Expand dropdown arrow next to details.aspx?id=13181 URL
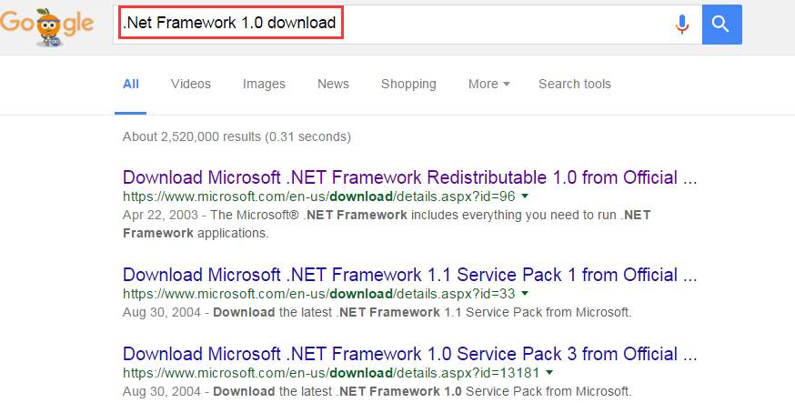Viewport: 795px width, 403px height. [549, 373]
